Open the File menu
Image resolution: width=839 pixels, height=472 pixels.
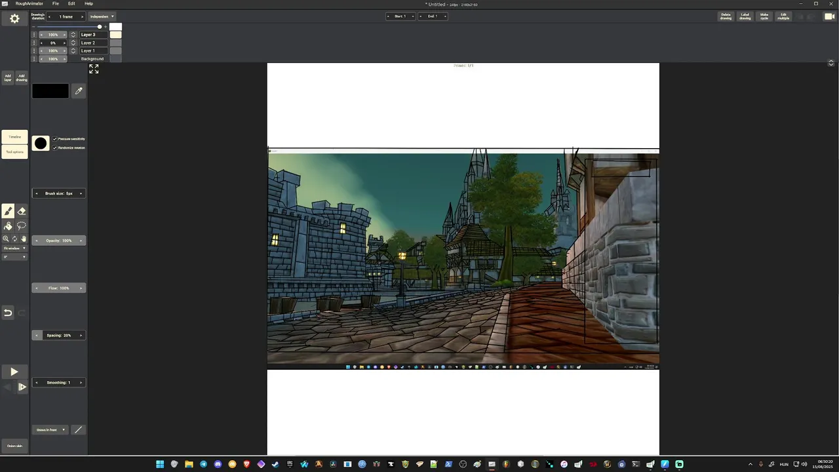click(56, 4)
